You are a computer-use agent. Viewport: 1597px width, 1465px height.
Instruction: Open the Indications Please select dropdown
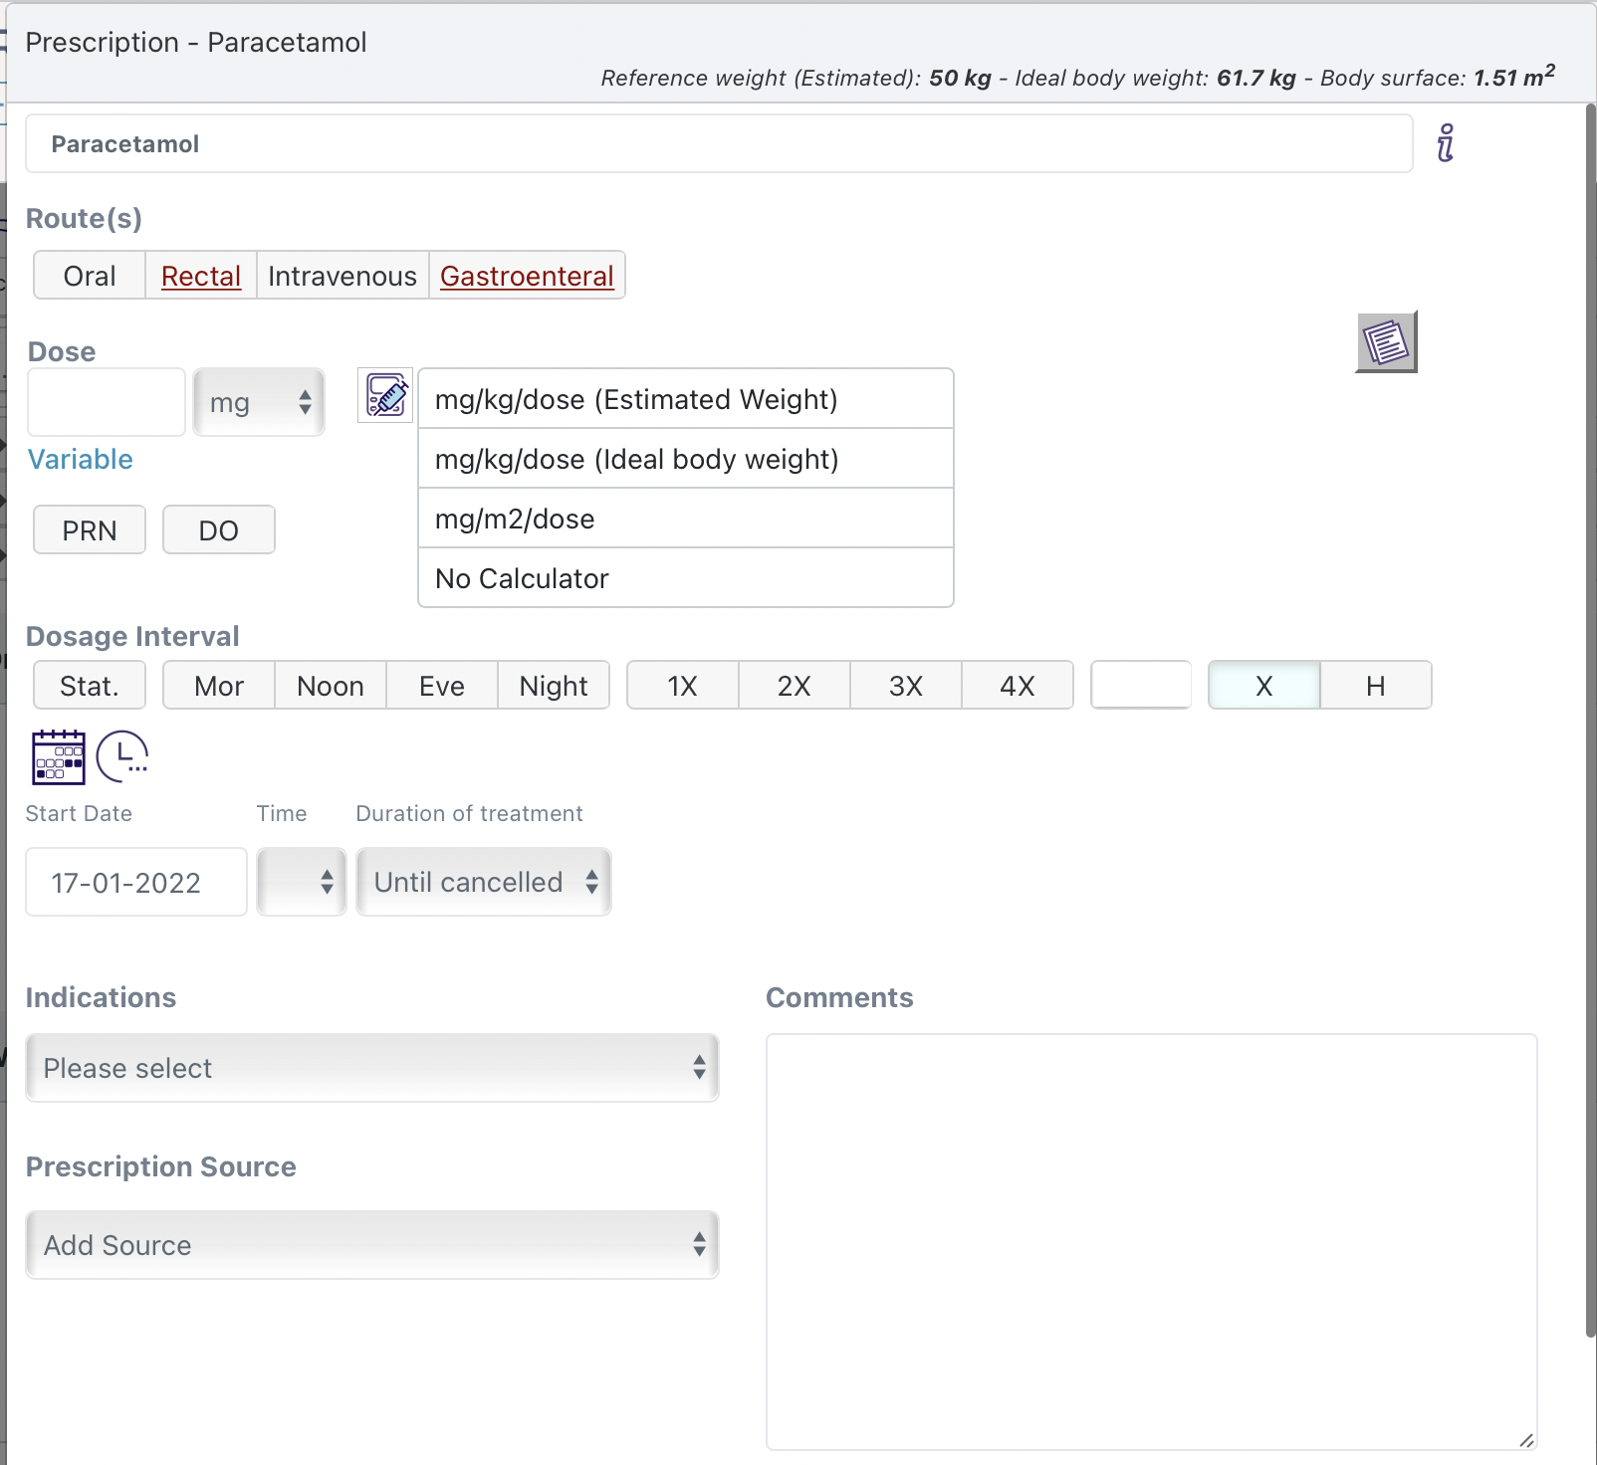click(372, 1068)
